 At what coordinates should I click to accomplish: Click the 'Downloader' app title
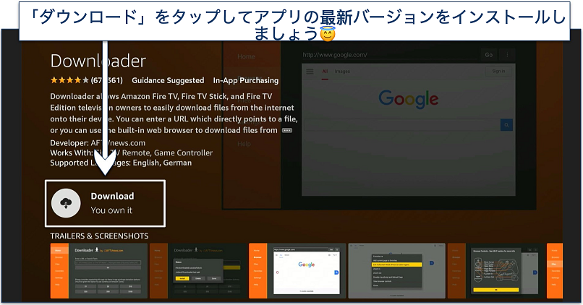pyautogui.click(x=98, y=61)
